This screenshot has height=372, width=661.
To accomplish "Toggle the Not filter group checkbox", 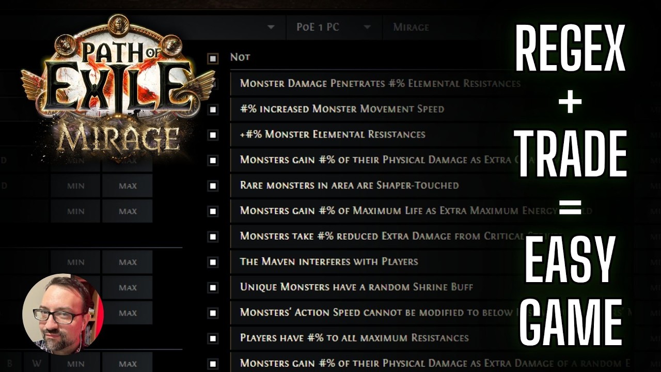I will (x=213, y=58).
